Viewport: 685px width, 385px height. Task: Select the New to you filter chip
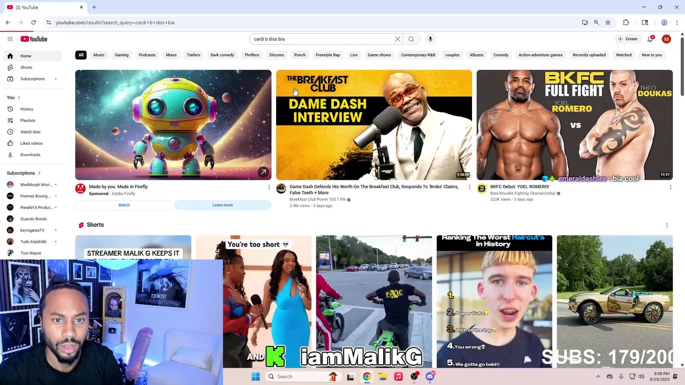tap(652, 55)
